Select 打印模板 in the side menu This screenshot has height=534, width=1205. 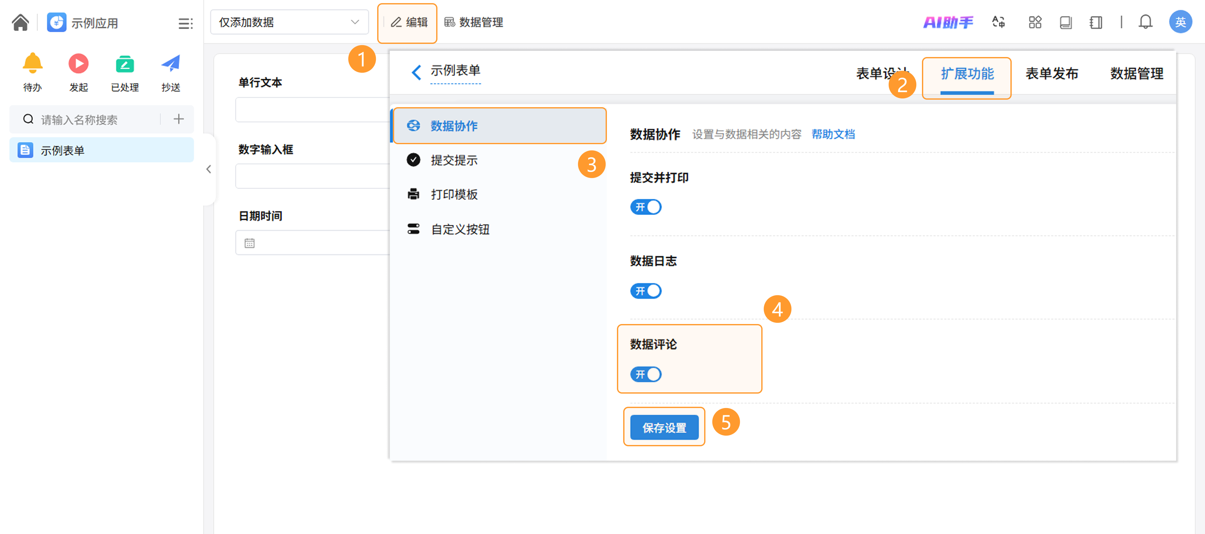click(454, 194)
